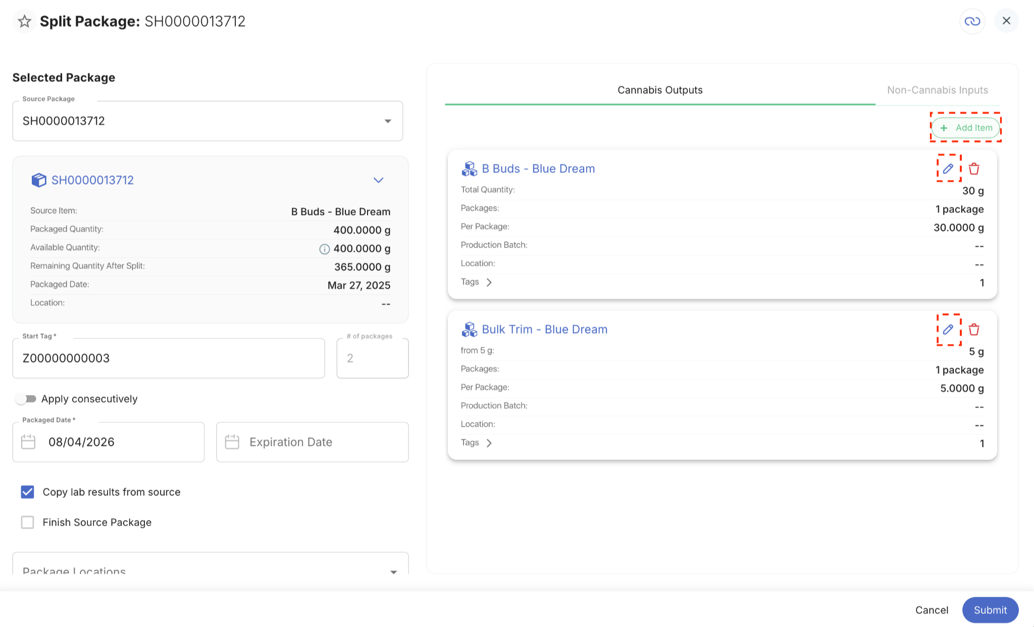Toggle the Apply consecutively switch
Image resolution: width=1034 pixels, height=627 pixels.
coord(26,399)
